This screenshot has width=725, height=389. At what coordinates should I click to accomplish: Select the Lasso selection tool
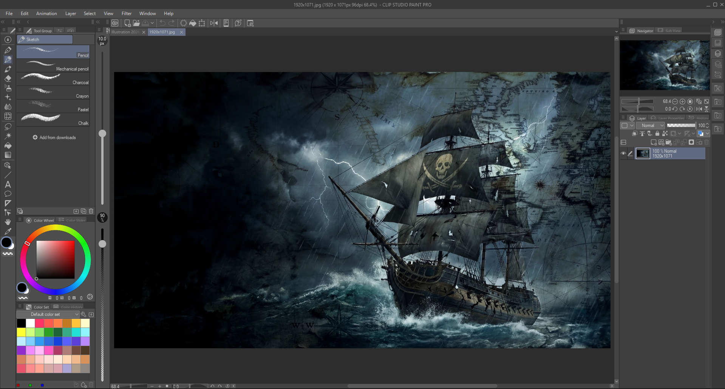[8, 126]
